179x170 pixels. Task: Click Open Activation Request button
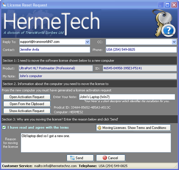[x=27, y=97]
